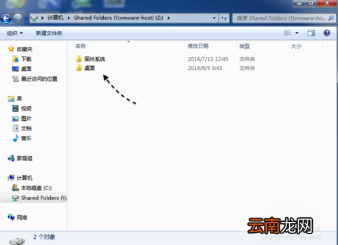This screenshot has height=245, width=338.
Task: Click the homegroup icon beside 家庭组
Action: 11,158
